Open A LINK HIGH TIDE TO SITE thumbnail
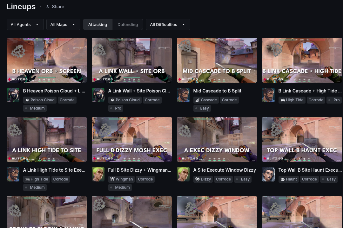The width and height of the screenshot is (343, 228). click(47, 139)
